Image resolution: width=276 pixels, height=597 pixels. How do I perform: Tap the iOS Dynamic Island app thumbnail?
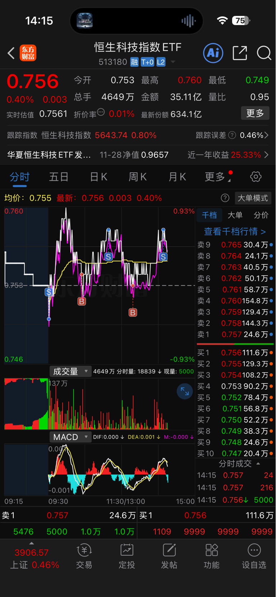(x=85, y=21)
